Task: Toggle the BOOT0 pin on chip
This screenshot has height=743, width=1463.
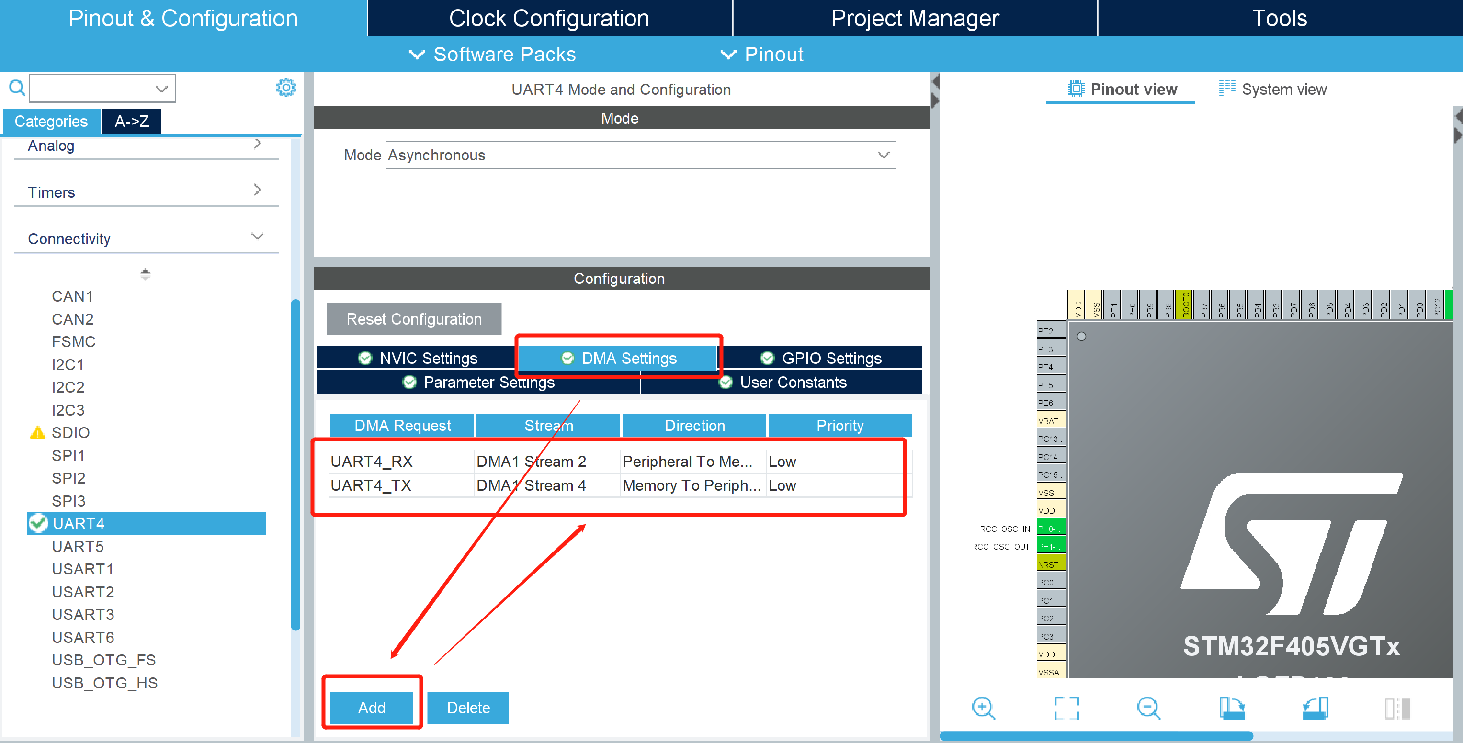Action: 1185,305
